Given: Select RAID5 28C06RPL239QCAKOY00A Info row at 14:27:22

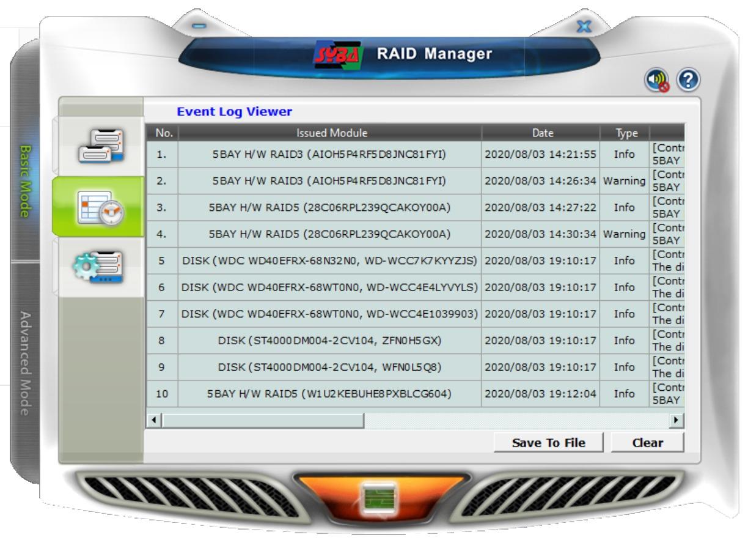Looking at the screenshot, I should point(414,208).
